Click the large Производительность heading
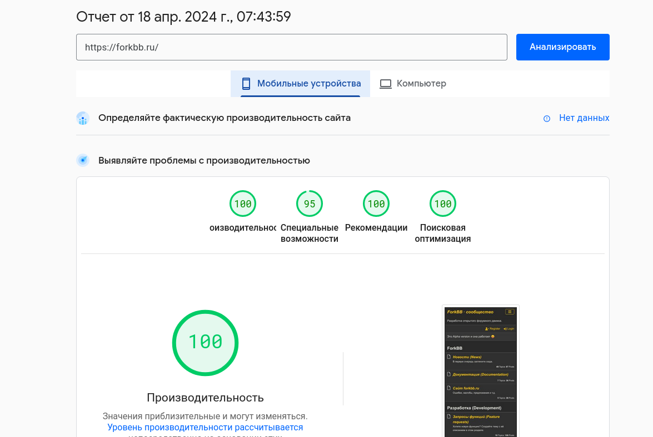Image resolution: width=653 pixels, height=437 pixels. (x=205, y=398)
